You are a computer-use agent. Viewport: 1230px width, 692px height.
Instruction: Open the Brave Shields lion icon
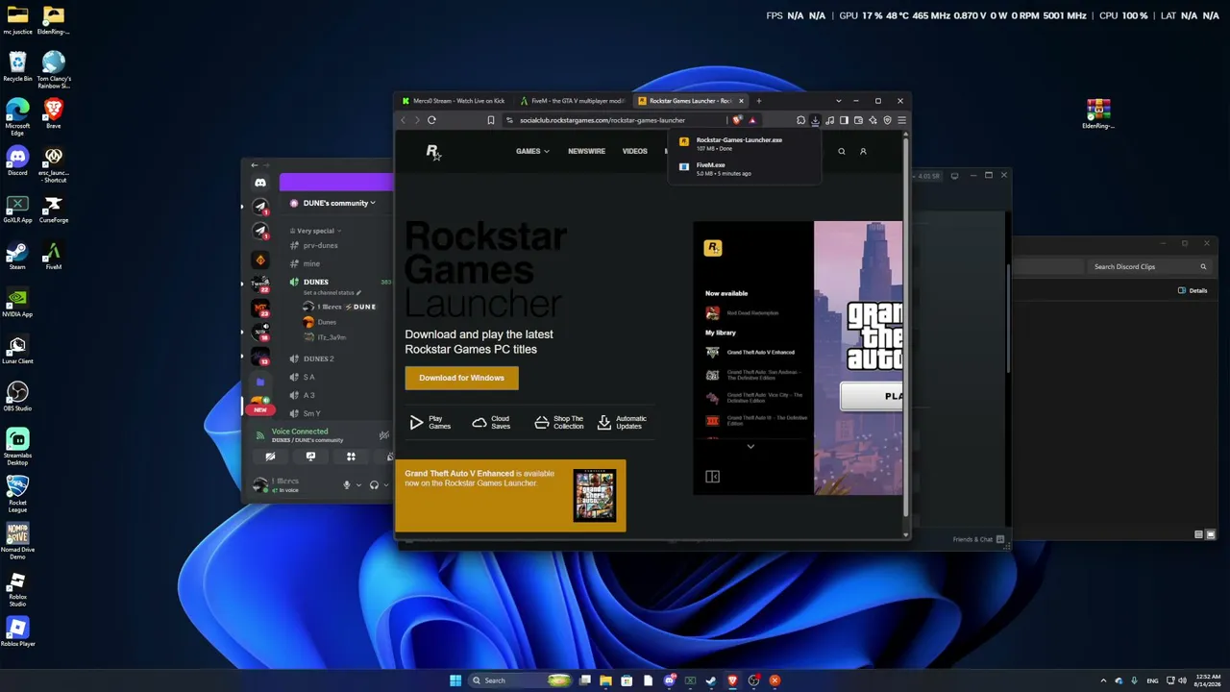click(x=737, y=120)
